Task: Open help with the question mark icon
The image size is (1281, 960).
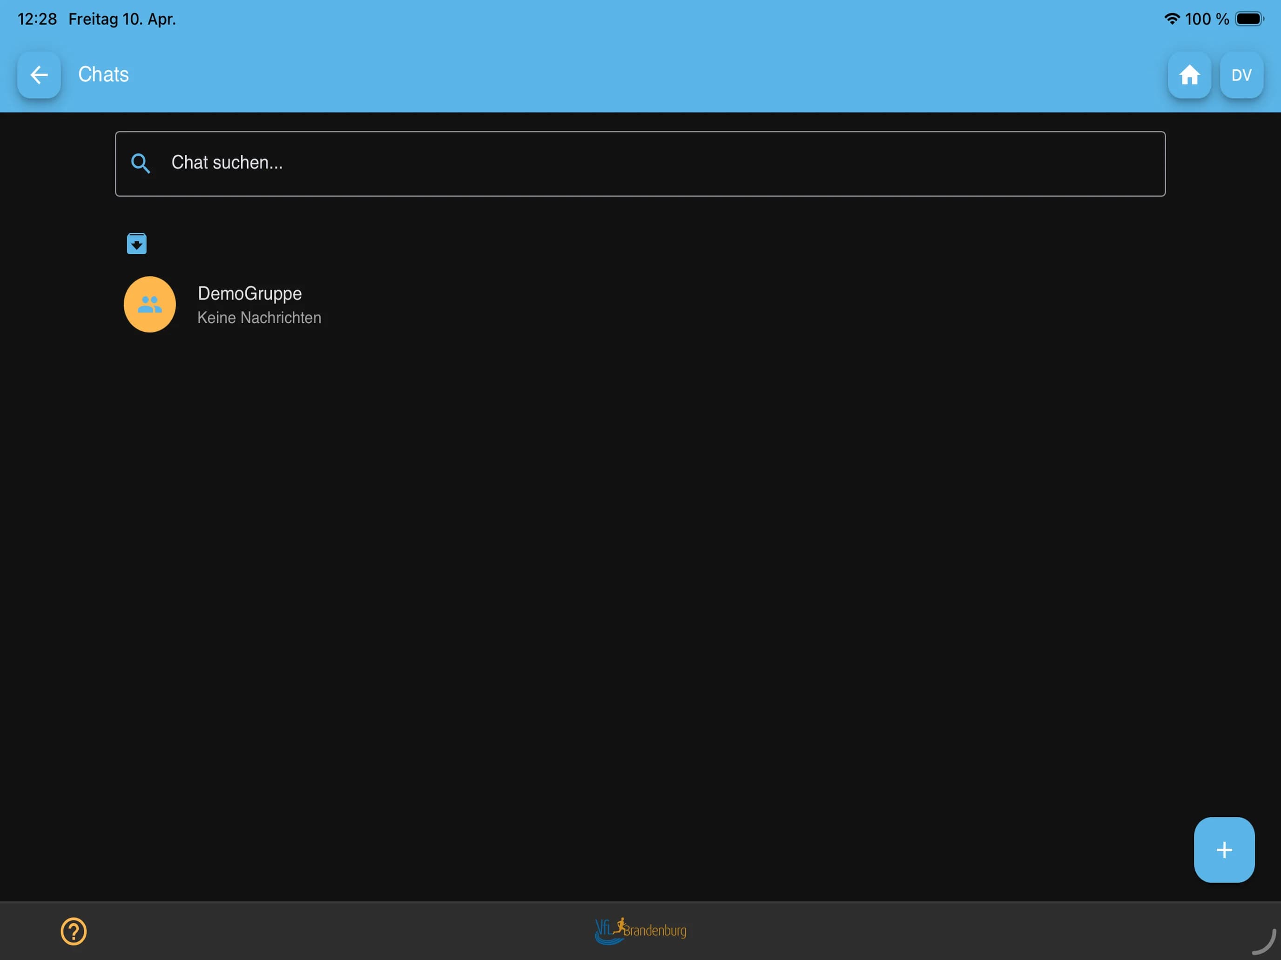Action: pyautogui.click(x=74, y=931)
